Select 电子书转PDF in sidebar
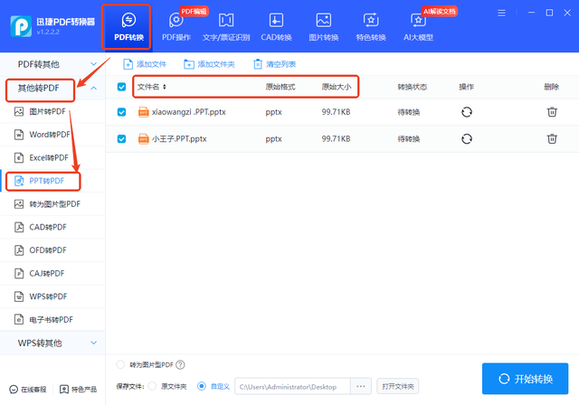579x405 pixels. click(52, 320)
